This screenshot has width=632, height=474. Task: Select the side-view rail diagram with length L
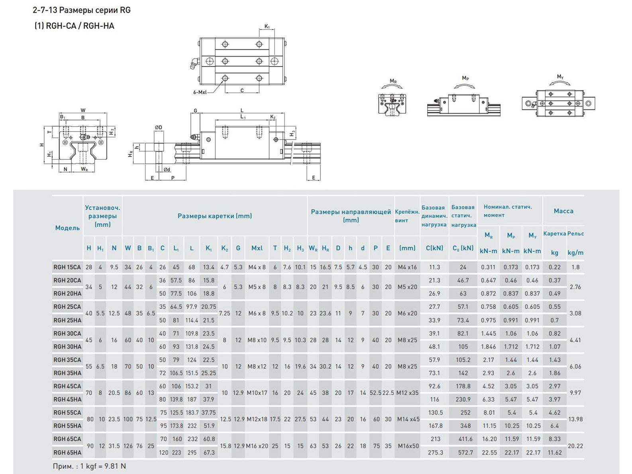241,144
